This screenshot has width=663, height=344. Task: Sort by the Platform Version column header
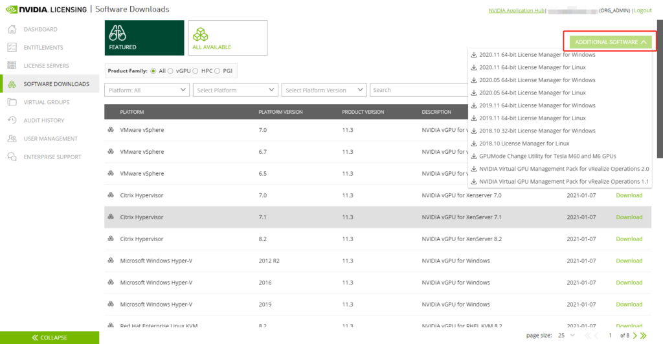point(281,112)
